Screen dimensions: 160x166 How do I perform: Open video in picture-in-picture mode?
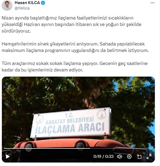tap(139, 157)
